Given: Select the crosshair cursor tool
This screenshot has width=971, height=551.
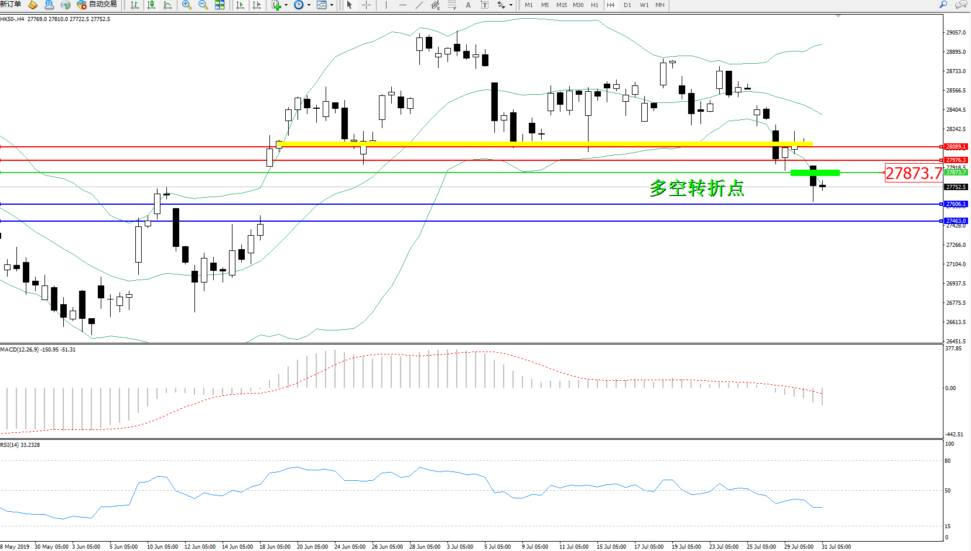Looking at the screenshot, I should coord(366,5).
